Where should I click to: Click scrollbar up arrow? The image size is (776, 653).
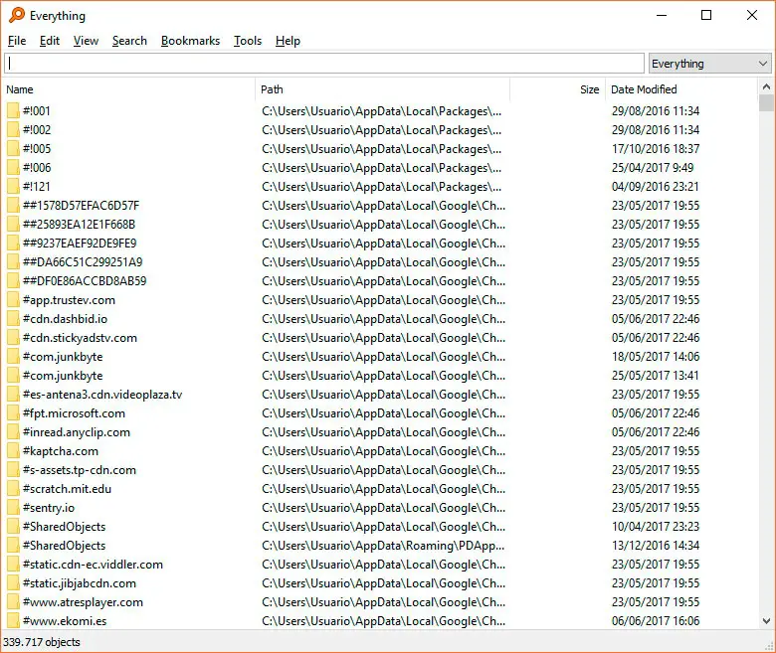(x=766, y=87)
